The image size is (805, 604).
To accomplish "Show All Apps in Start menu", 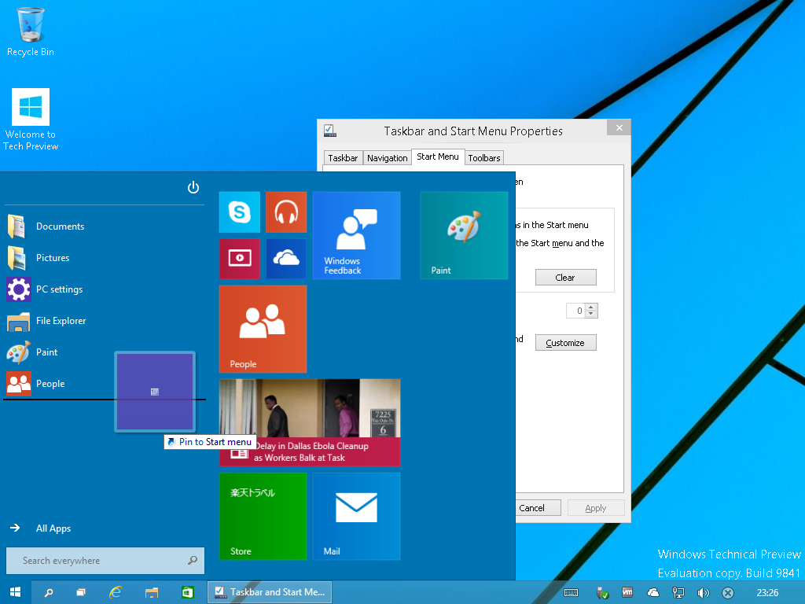I will point(40,528).
